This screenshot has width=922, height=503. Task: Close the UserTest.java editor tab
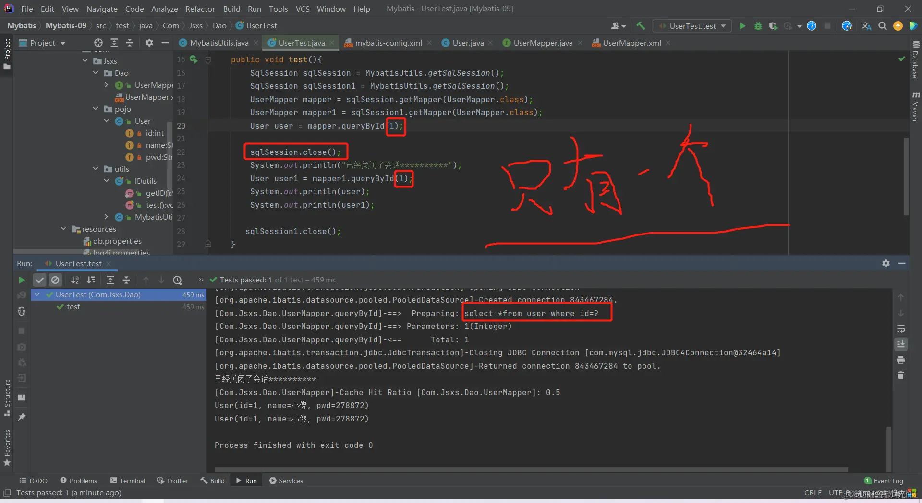(x=332, y=43)
